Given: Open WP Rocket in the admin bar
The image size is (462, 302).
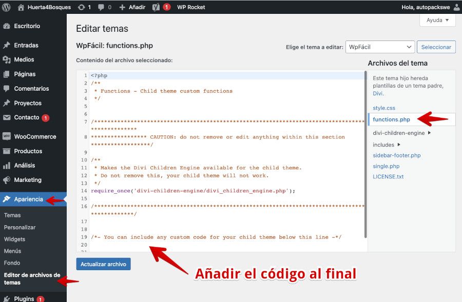Looking at the screenshot, I should pyautogui.click(x=191, y=7).
